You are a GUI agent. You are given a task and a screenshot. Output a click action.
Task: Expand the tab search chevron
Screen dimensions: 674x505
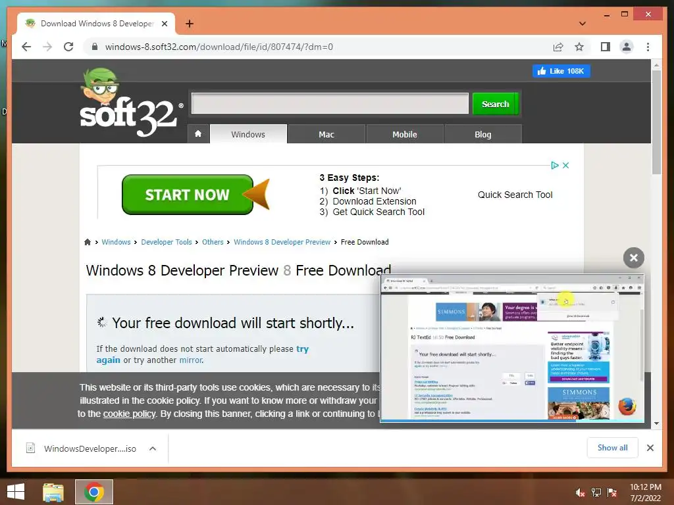point(583,24)
